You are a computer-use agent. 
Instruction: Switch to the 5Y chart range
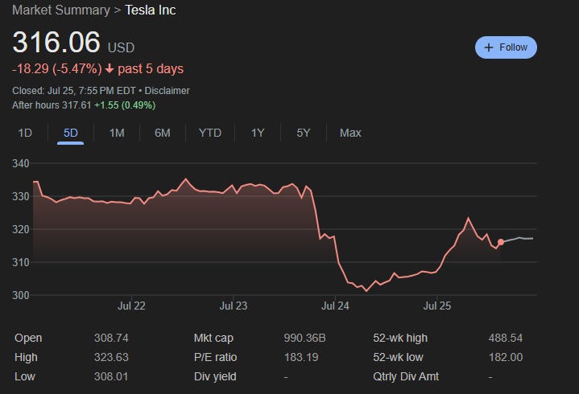coord(303,133)
